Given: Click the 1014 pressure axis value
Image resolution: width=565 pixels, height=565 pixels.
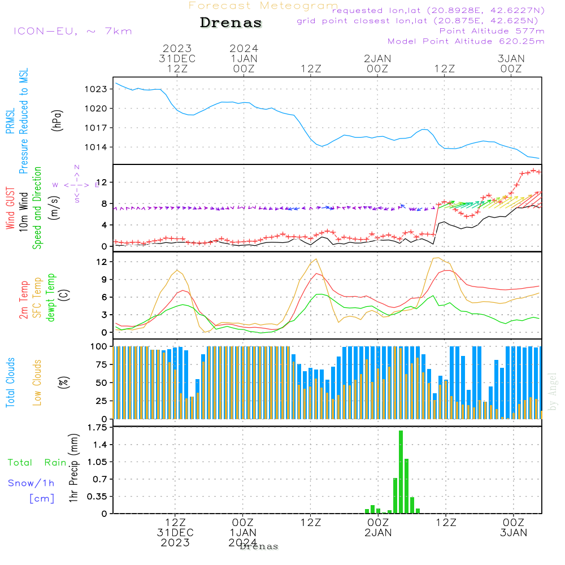Looking at the screenshot, I should click(96, 147).
